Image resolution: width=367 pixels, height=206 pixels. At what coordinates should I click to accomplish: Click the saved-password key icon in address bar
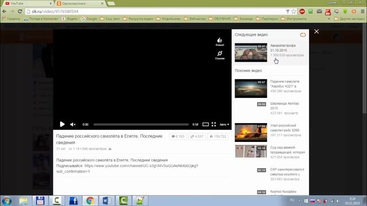[x=287, y=11]
